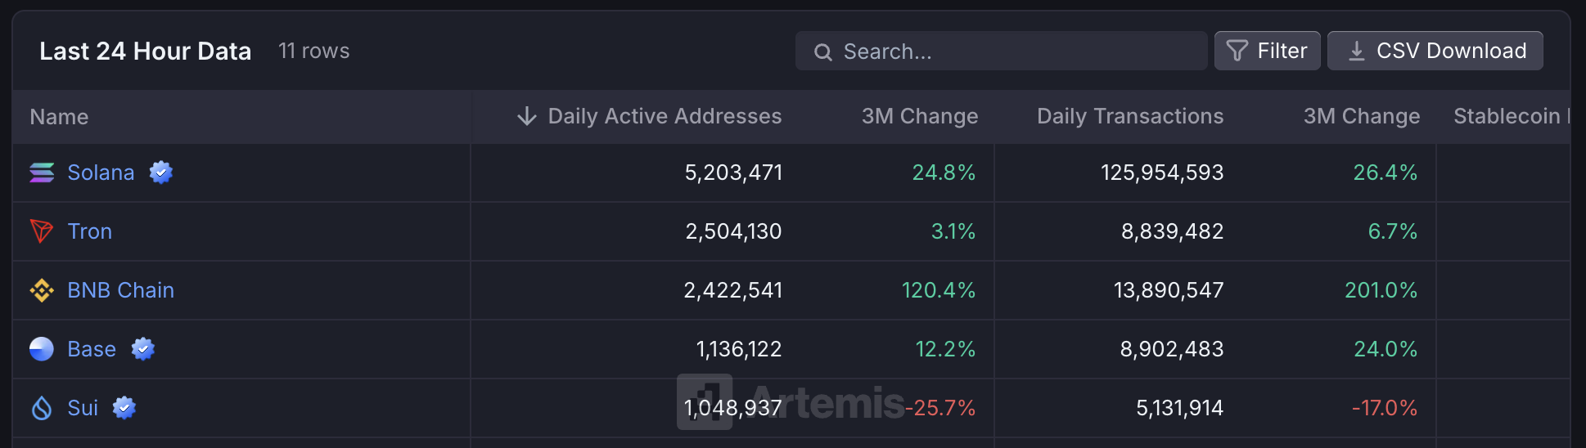The image size is (1586, 448).
Task: Open the BNB Chain link
Action: tap(120, 290)
